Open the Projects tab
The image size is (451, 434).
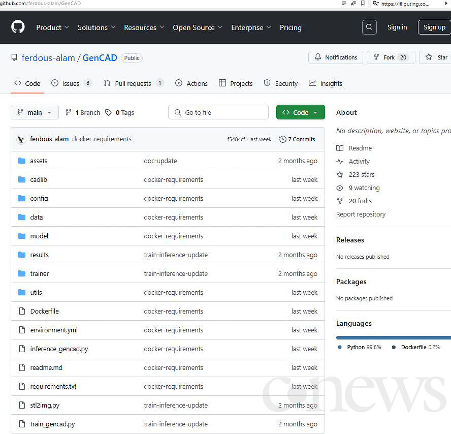click(x=236, y=83)
